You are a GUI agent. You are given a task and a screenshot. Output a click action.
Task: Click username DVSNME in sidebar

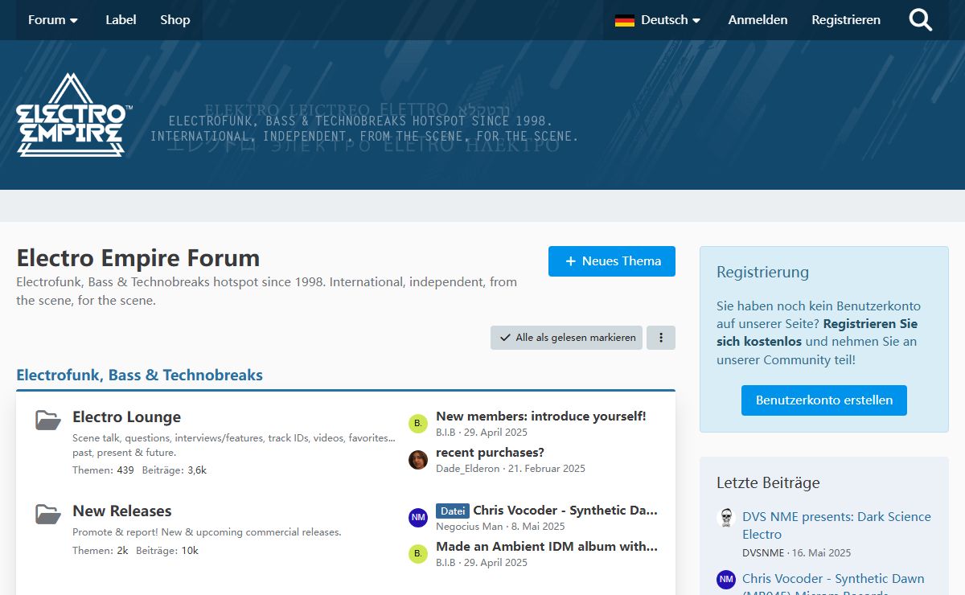point(763,552)
